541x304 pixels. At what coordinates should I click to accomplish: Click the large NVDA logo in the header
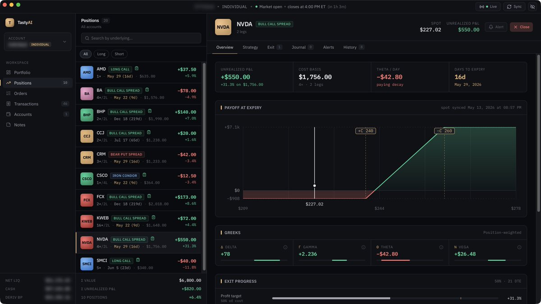[x=223, y=27]
